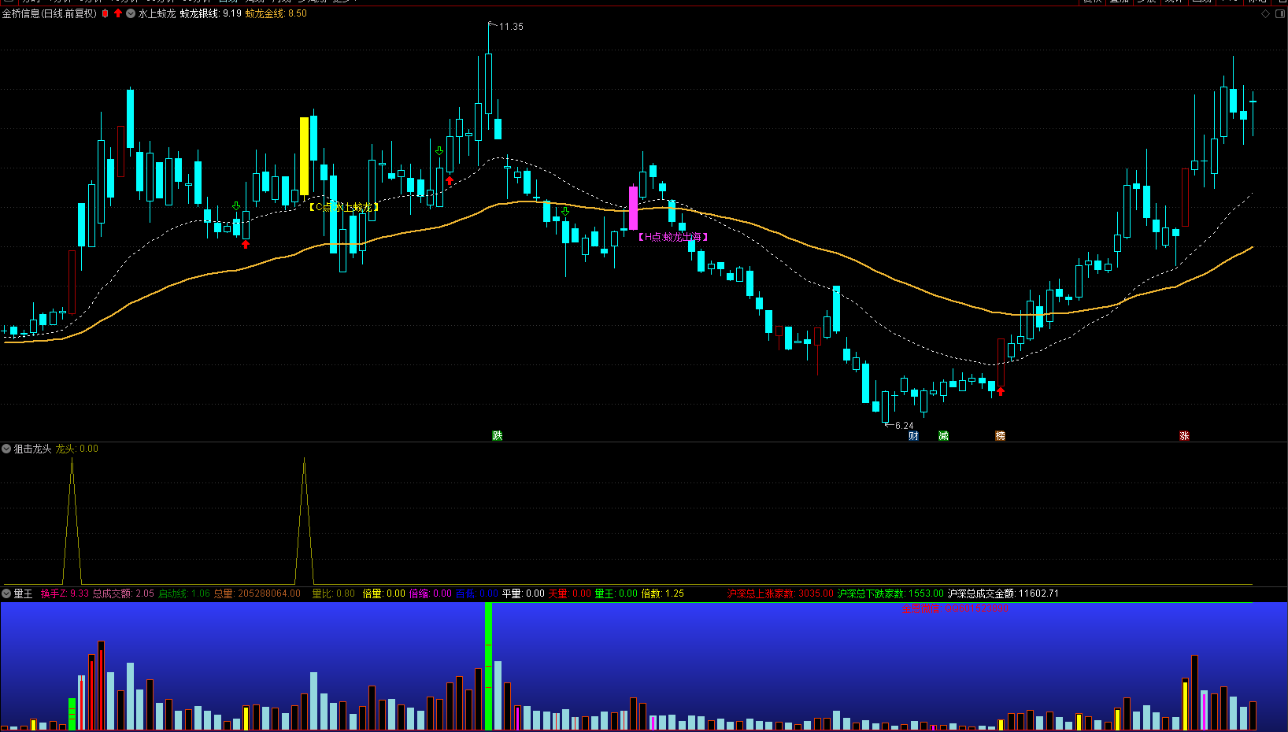Click the 启动线: 1.06 value

[x=184, y=593]
